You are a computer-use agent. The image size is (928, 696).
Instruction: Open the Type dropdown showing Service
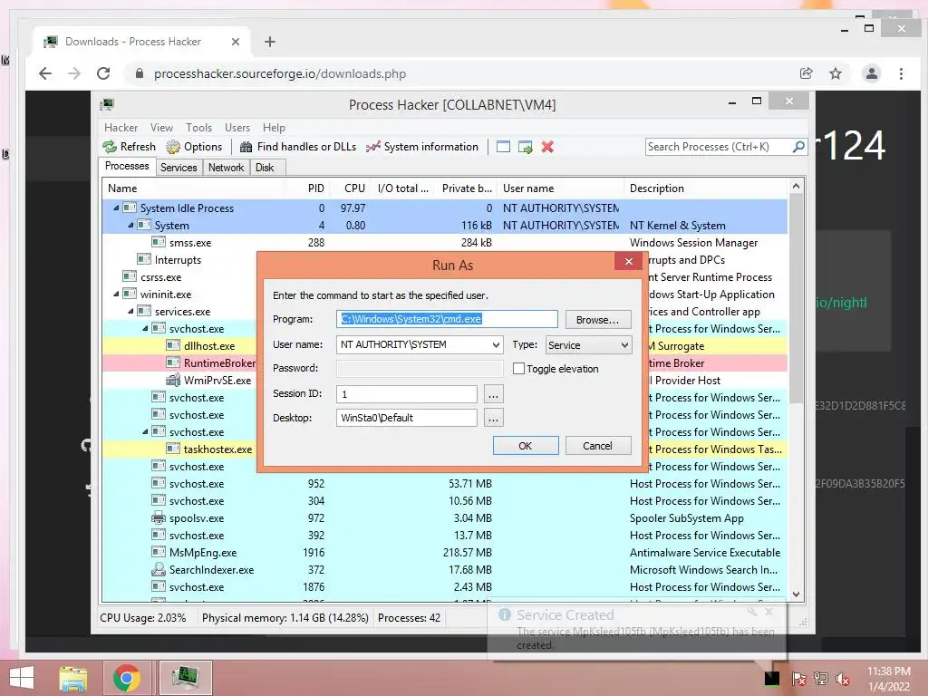(x=588, y=345)
